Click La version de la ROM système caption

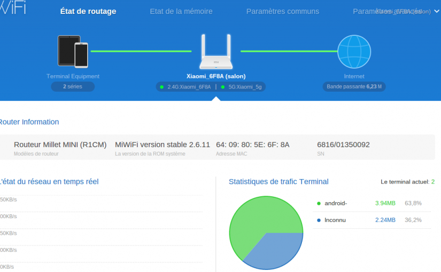coord(150,154)
